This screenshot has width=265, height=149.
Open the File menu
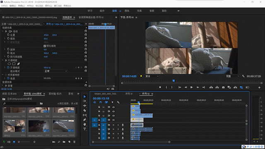4,6
